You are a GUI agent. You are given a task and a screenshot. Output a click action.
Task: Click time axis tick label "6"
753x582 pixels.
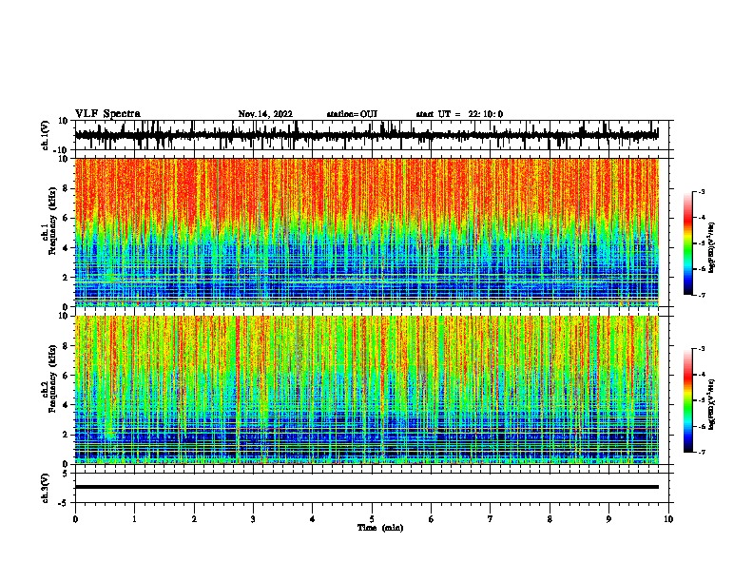click(x=432, y=519)
